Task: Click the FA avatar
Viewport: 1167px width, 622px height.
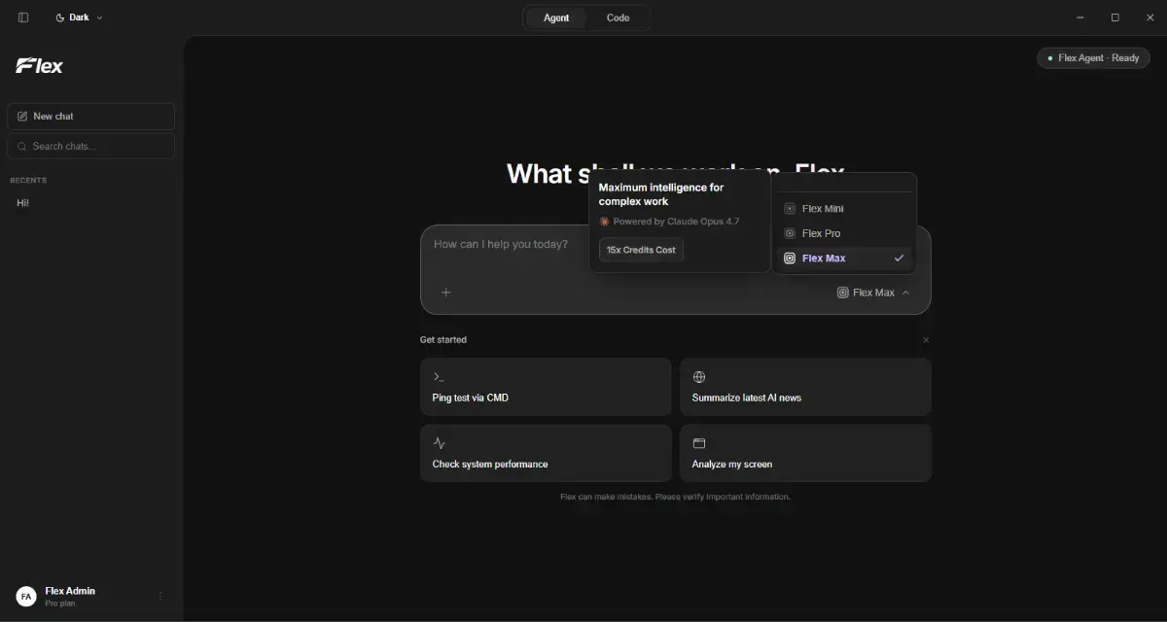Action: point(26,596)
